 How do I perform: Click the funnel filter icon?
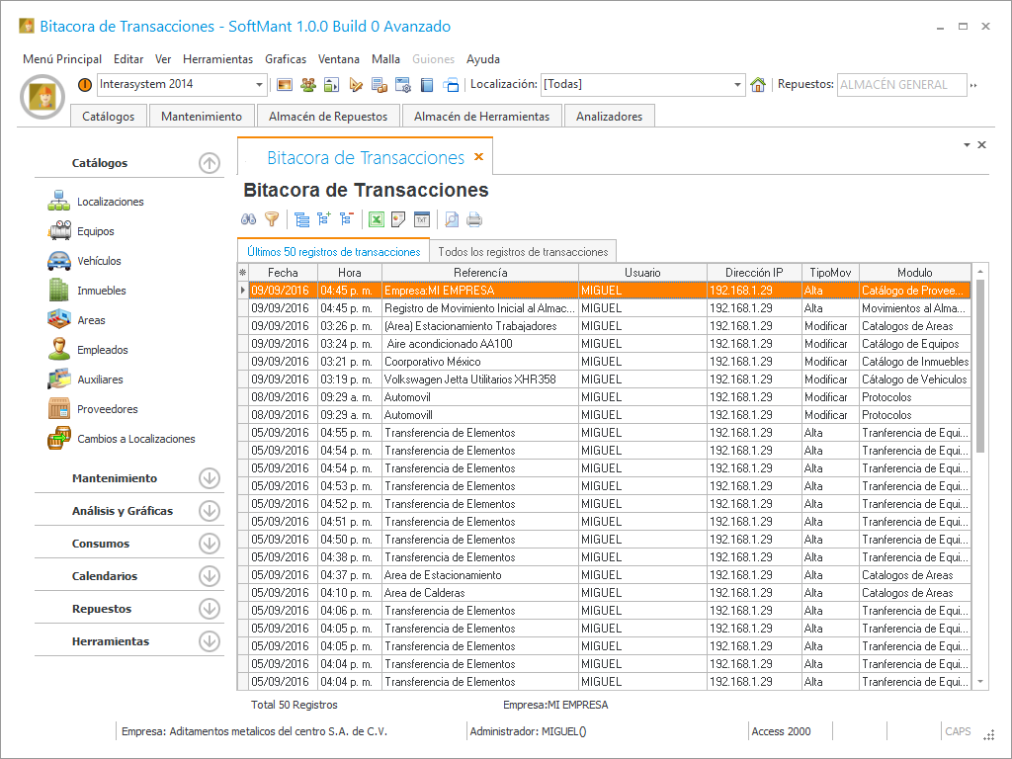point(272,219)
